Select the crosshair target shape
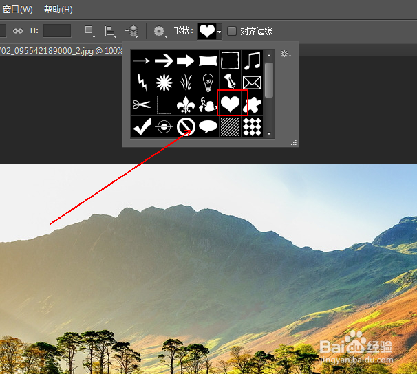 (164, 126)
